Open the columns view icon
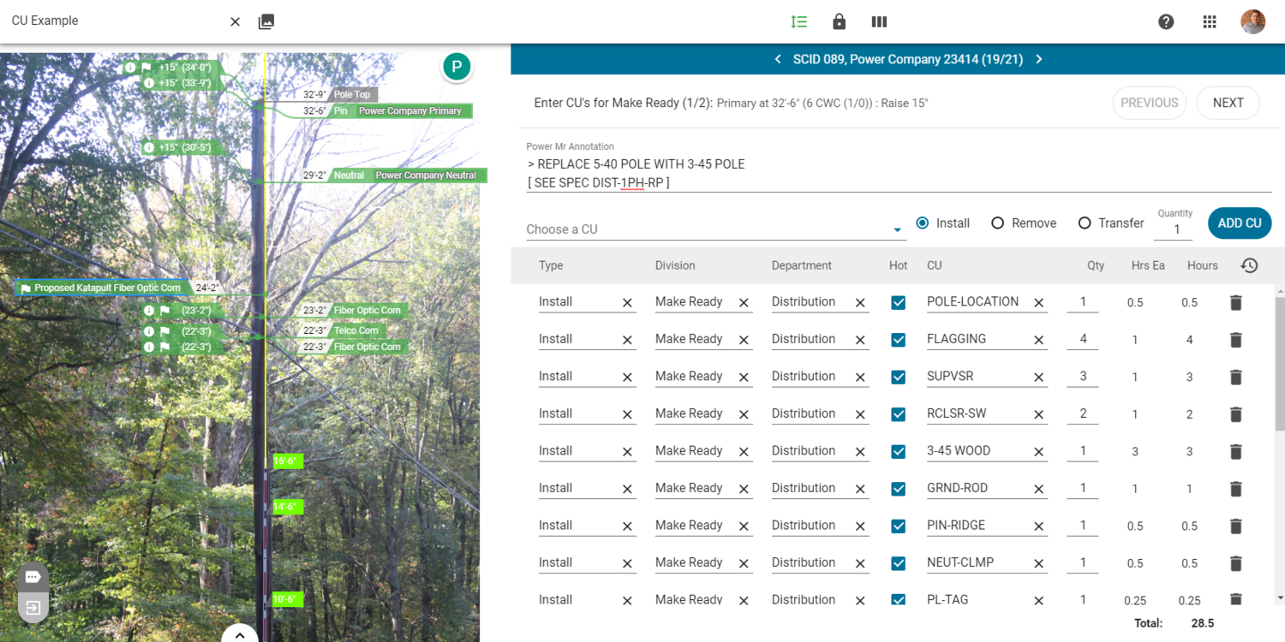1285x642 pixels. click(x=879, y=21)
